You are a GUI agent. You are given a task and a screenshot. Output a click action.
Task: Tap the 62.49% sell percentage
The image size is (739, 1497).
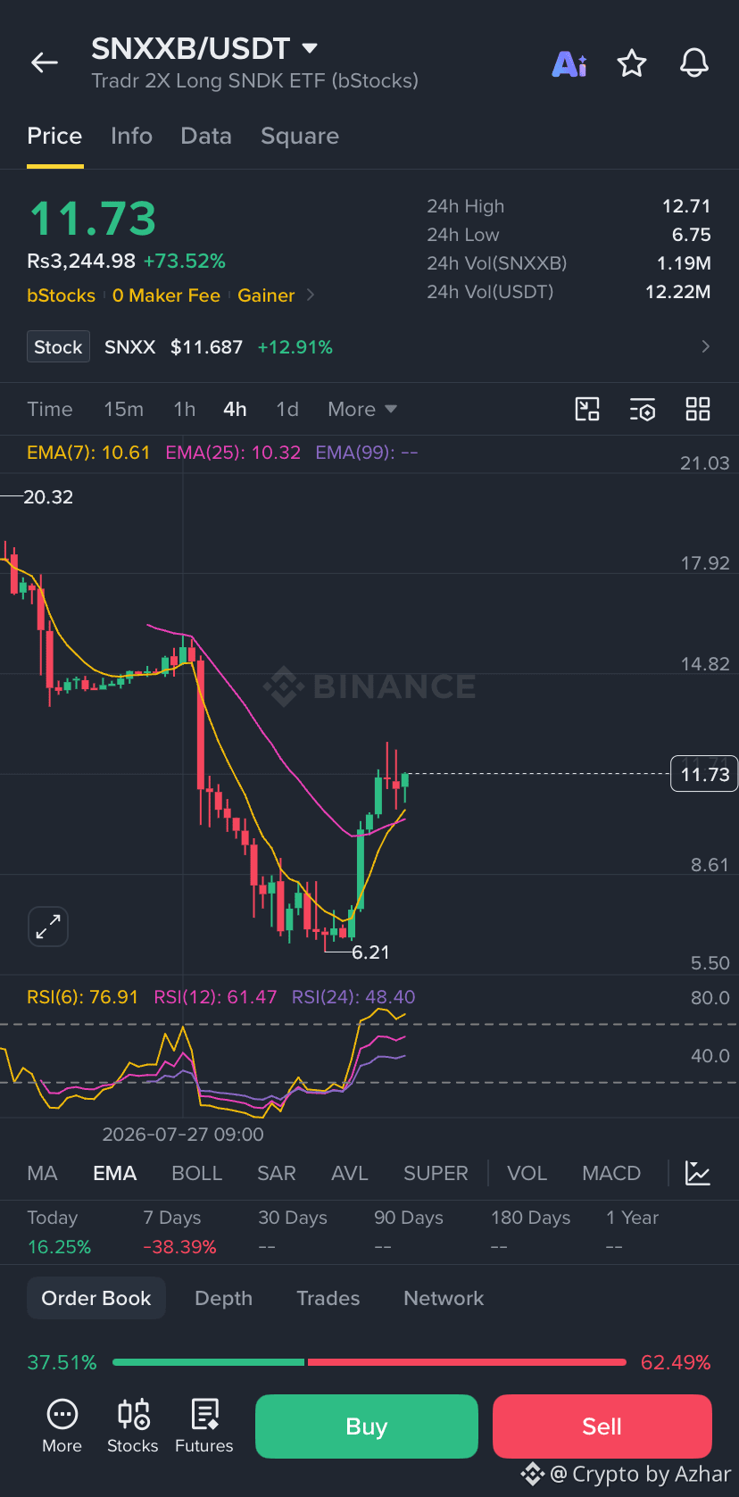coord(676,1362)
